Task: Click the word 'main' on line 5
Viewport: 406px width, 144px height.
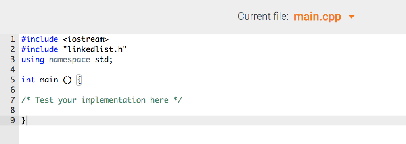Action: click(49, 80)
